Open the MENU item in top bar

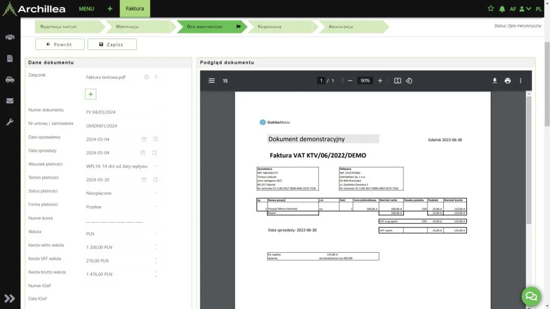coord(86,9)
